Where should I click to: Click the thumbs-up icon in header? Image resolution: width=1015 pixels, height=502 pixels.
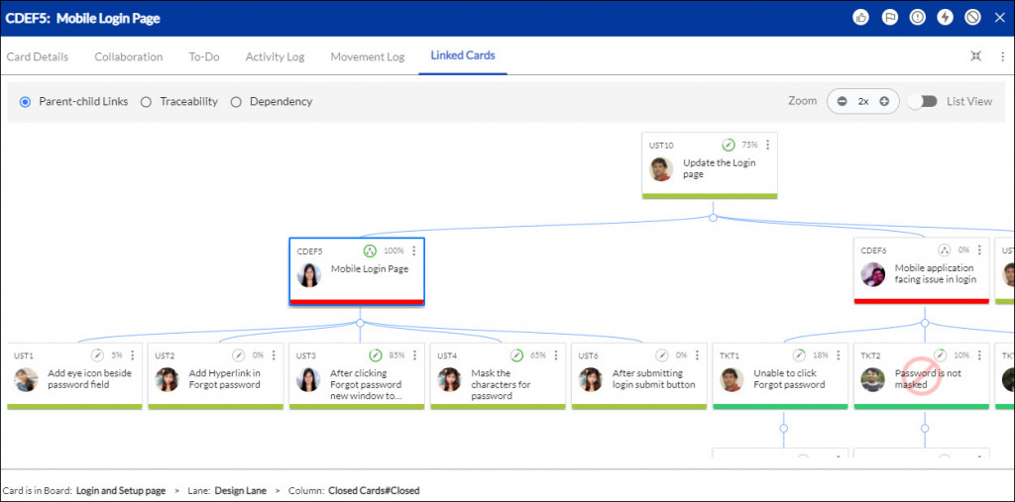[x=860, y=18]
